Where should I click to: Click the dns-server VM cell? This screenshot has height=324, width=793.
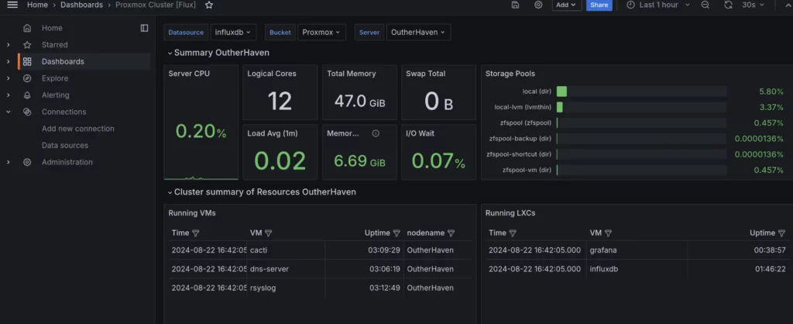pos(286,269)
